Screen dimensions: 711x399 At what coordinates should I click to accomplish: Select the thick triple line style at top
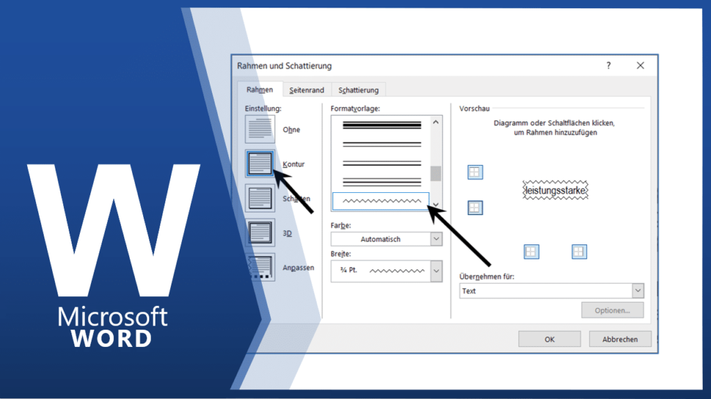[x=382, y=125]
